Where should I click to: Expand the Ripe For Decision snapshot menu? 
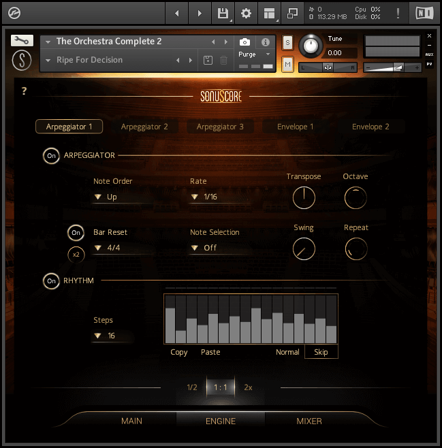tap(48, 61)
